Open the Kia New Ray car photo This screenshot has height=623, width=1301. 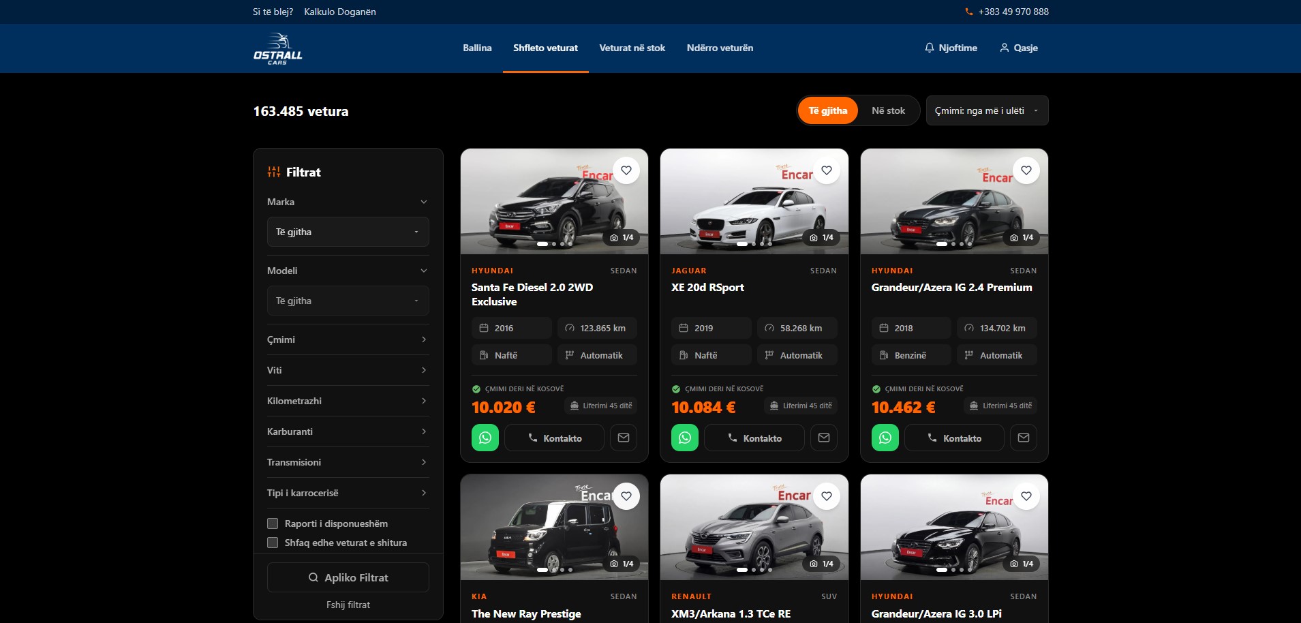(554, 528)
